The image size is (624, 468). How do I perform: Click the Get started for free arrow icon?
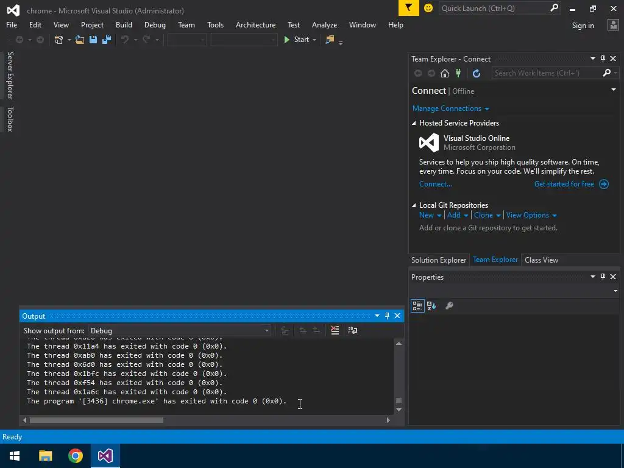604,184
